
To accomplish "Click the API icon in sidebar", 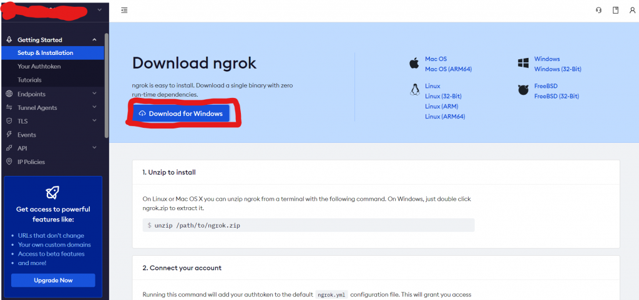I will pos(9,148).
